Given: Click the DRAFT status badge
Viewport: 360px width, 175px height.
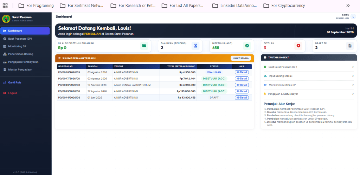Looking at the screenshot, I should (x=214, y=97).
